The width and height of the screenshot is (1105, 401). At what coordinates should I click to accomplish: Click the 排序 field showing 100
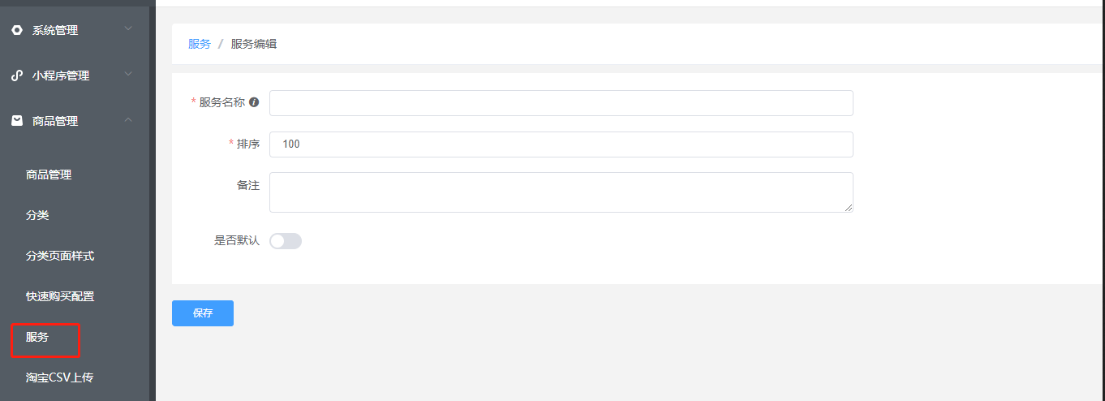561,144
